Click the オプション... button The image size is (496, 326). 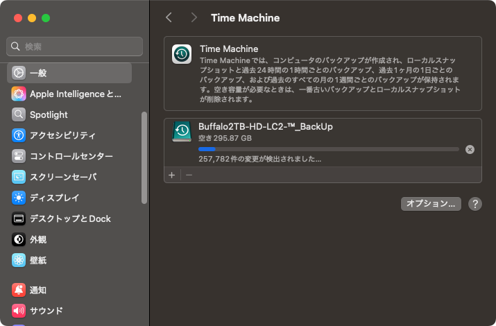pos(431,204)
